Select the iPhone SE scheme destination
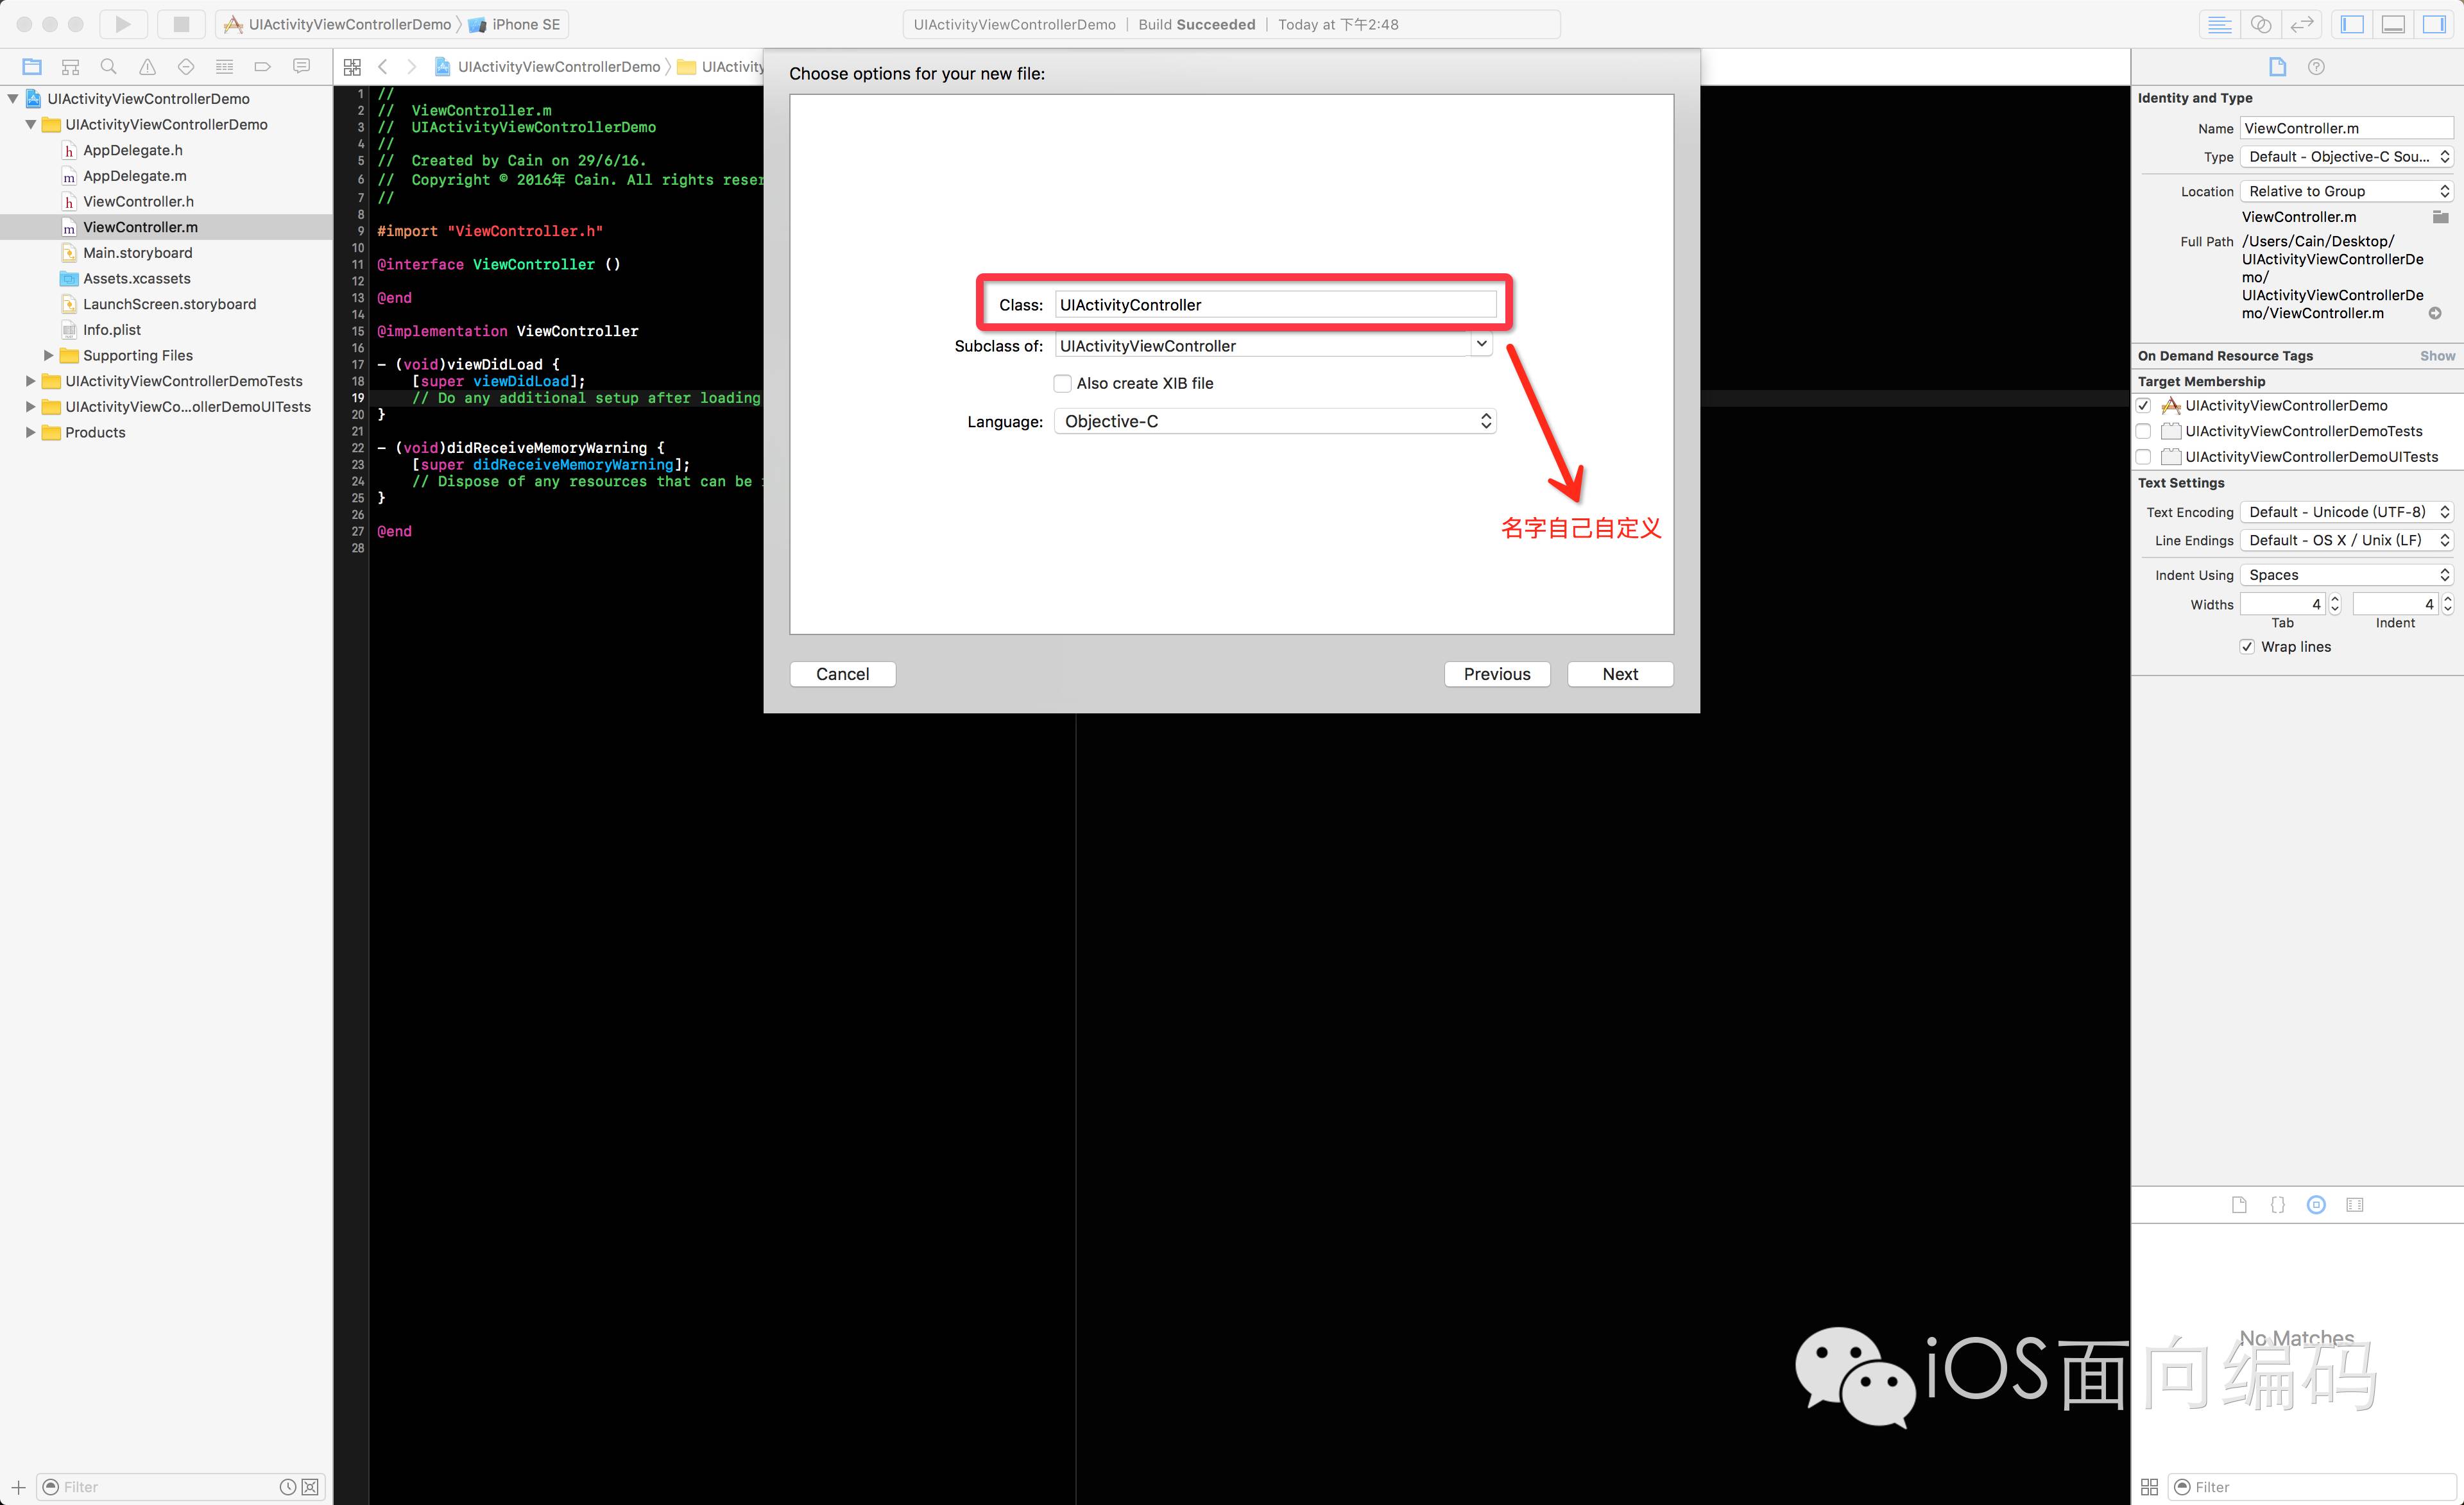Screen dimensions: 2464x1505 [x=525, y=24]
